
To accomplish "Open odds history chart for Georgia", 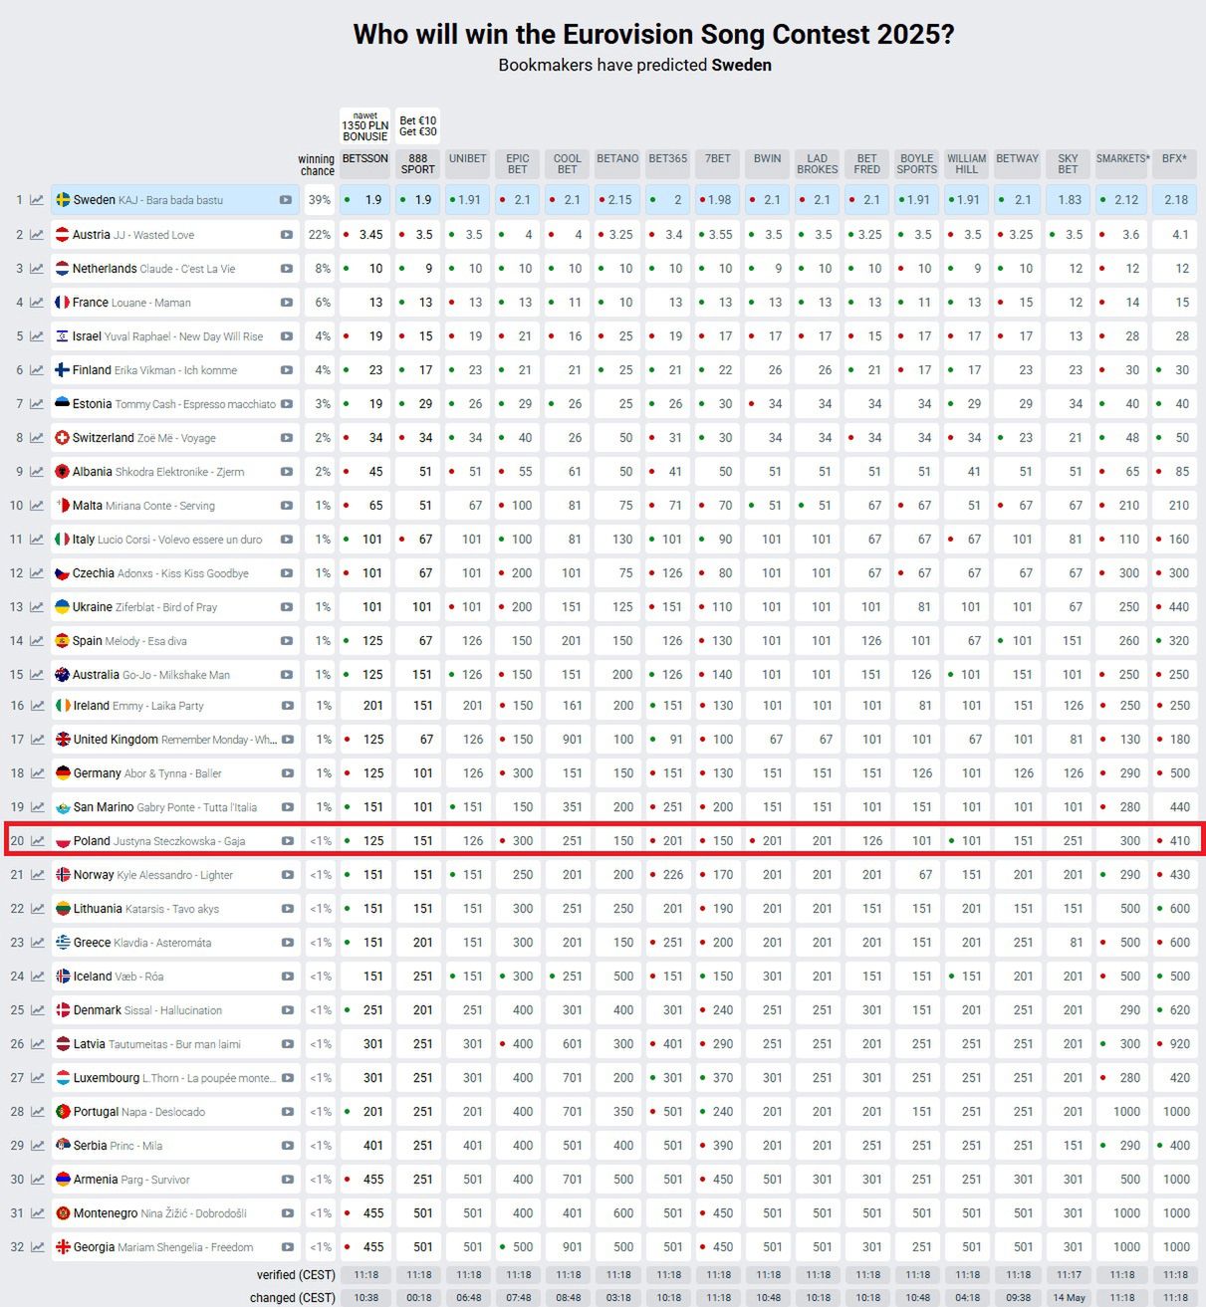I will [37, 1247].
